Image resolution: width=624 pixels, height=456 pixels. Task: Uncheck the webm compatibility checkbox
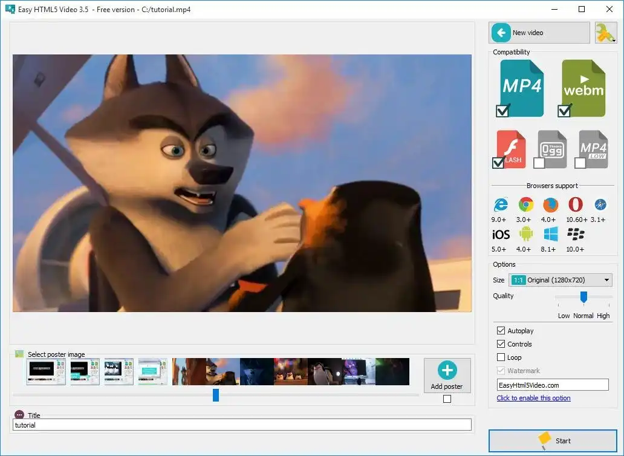click(564, 111)
